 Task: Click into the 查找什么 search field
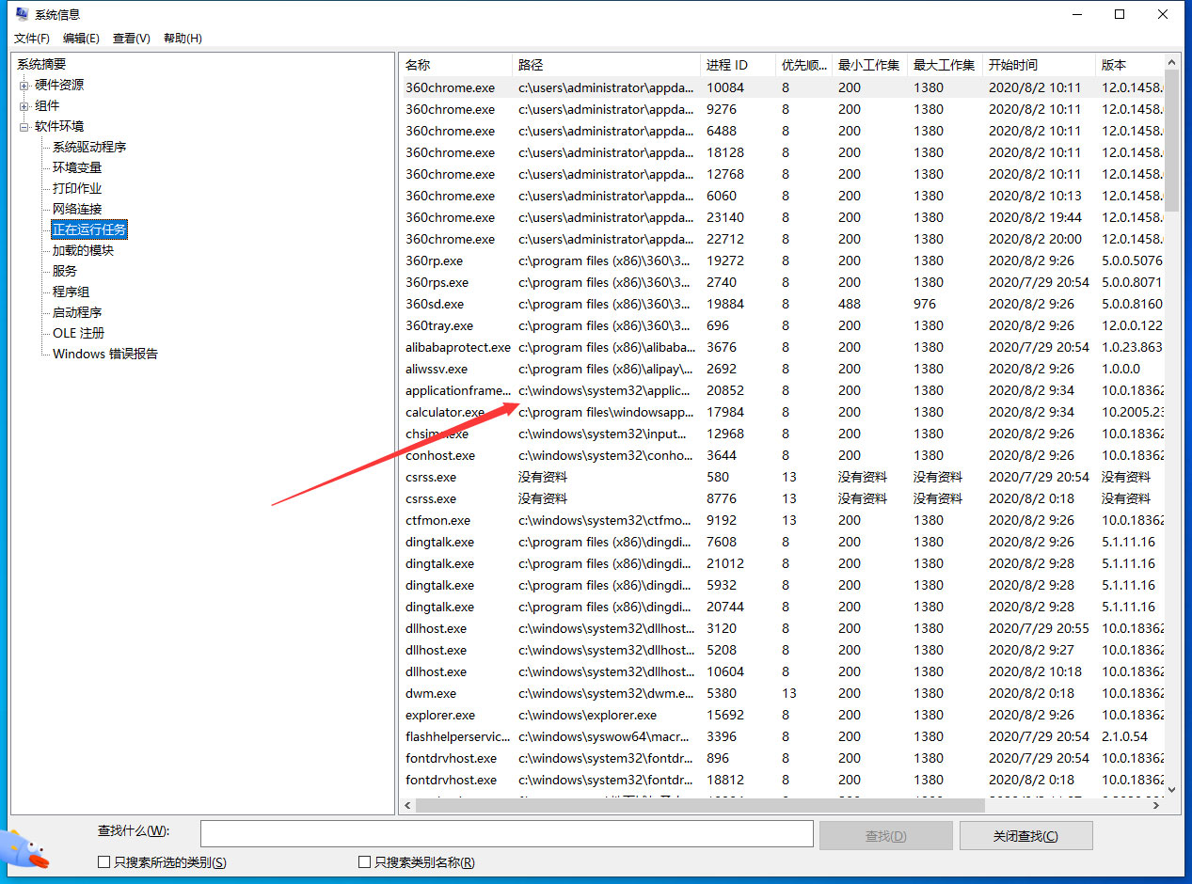click(506, 834)
